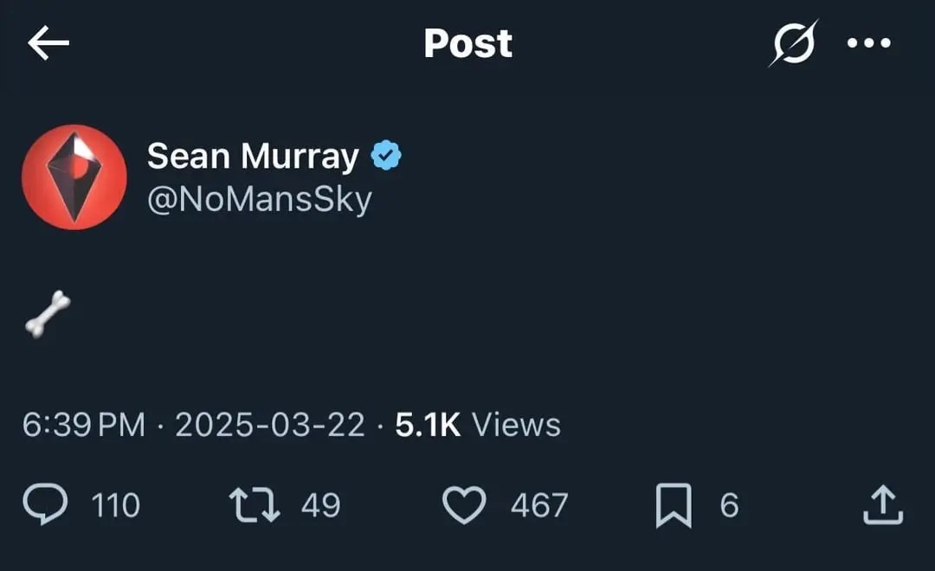Tap the blue verified badge
Viewport: 935px width, 571px height.
tap(386, 157)
